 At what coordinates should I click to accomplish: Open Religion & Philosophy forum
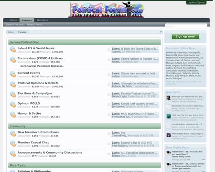click(x=34, y=171)
